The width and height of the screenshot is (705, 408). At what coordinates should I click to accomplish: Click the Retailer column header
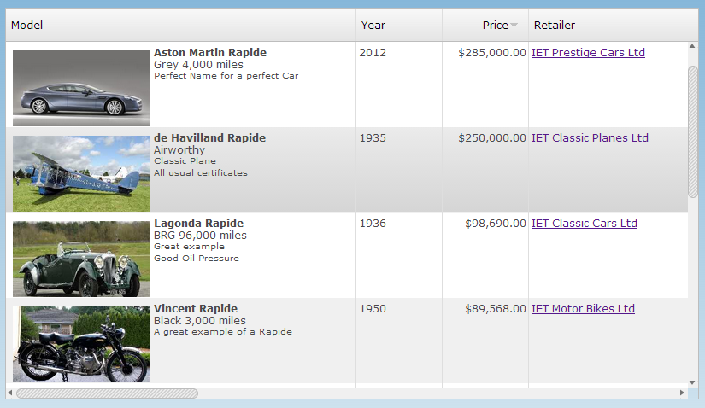coord(555,26)
